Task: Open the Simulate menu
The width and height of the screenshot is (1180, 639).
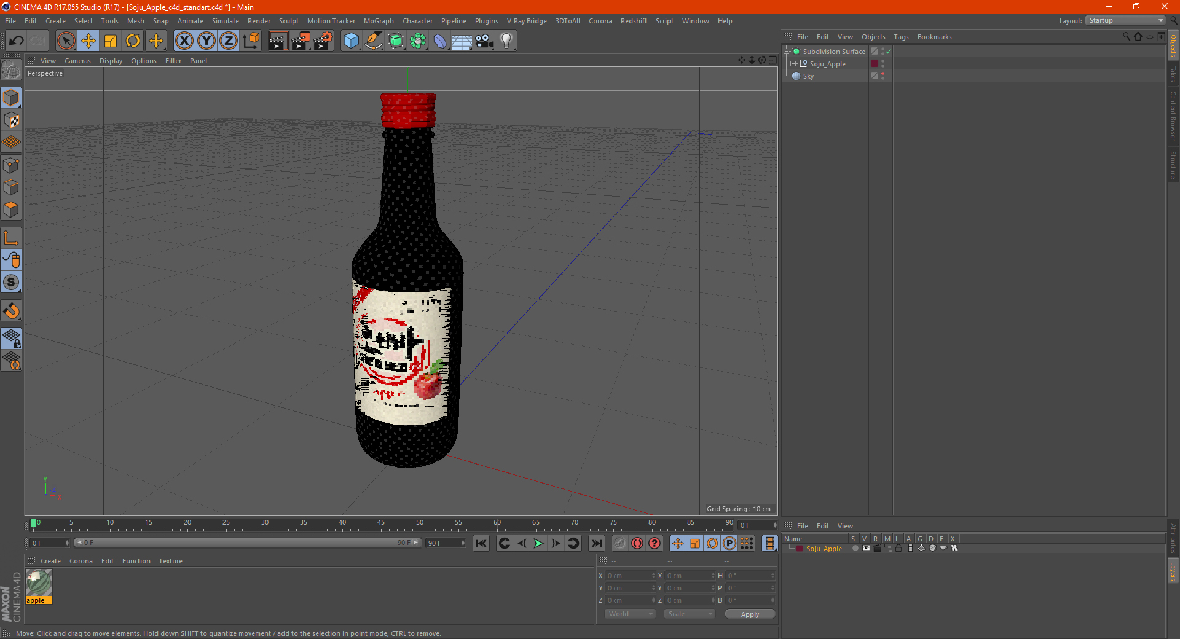Action: pyautogui.click(x=226, y=21)
